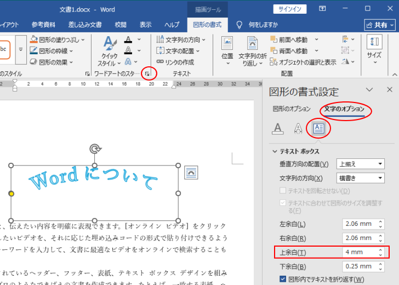Image resolution: width=399 pixels, height=285 pixels.
Task: Click the サインイン button
Action: coord(290,9)
